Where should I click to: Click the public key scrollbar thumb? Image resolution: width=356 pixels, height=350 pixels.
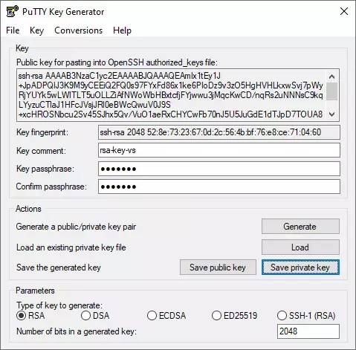(x=331, y=91)
